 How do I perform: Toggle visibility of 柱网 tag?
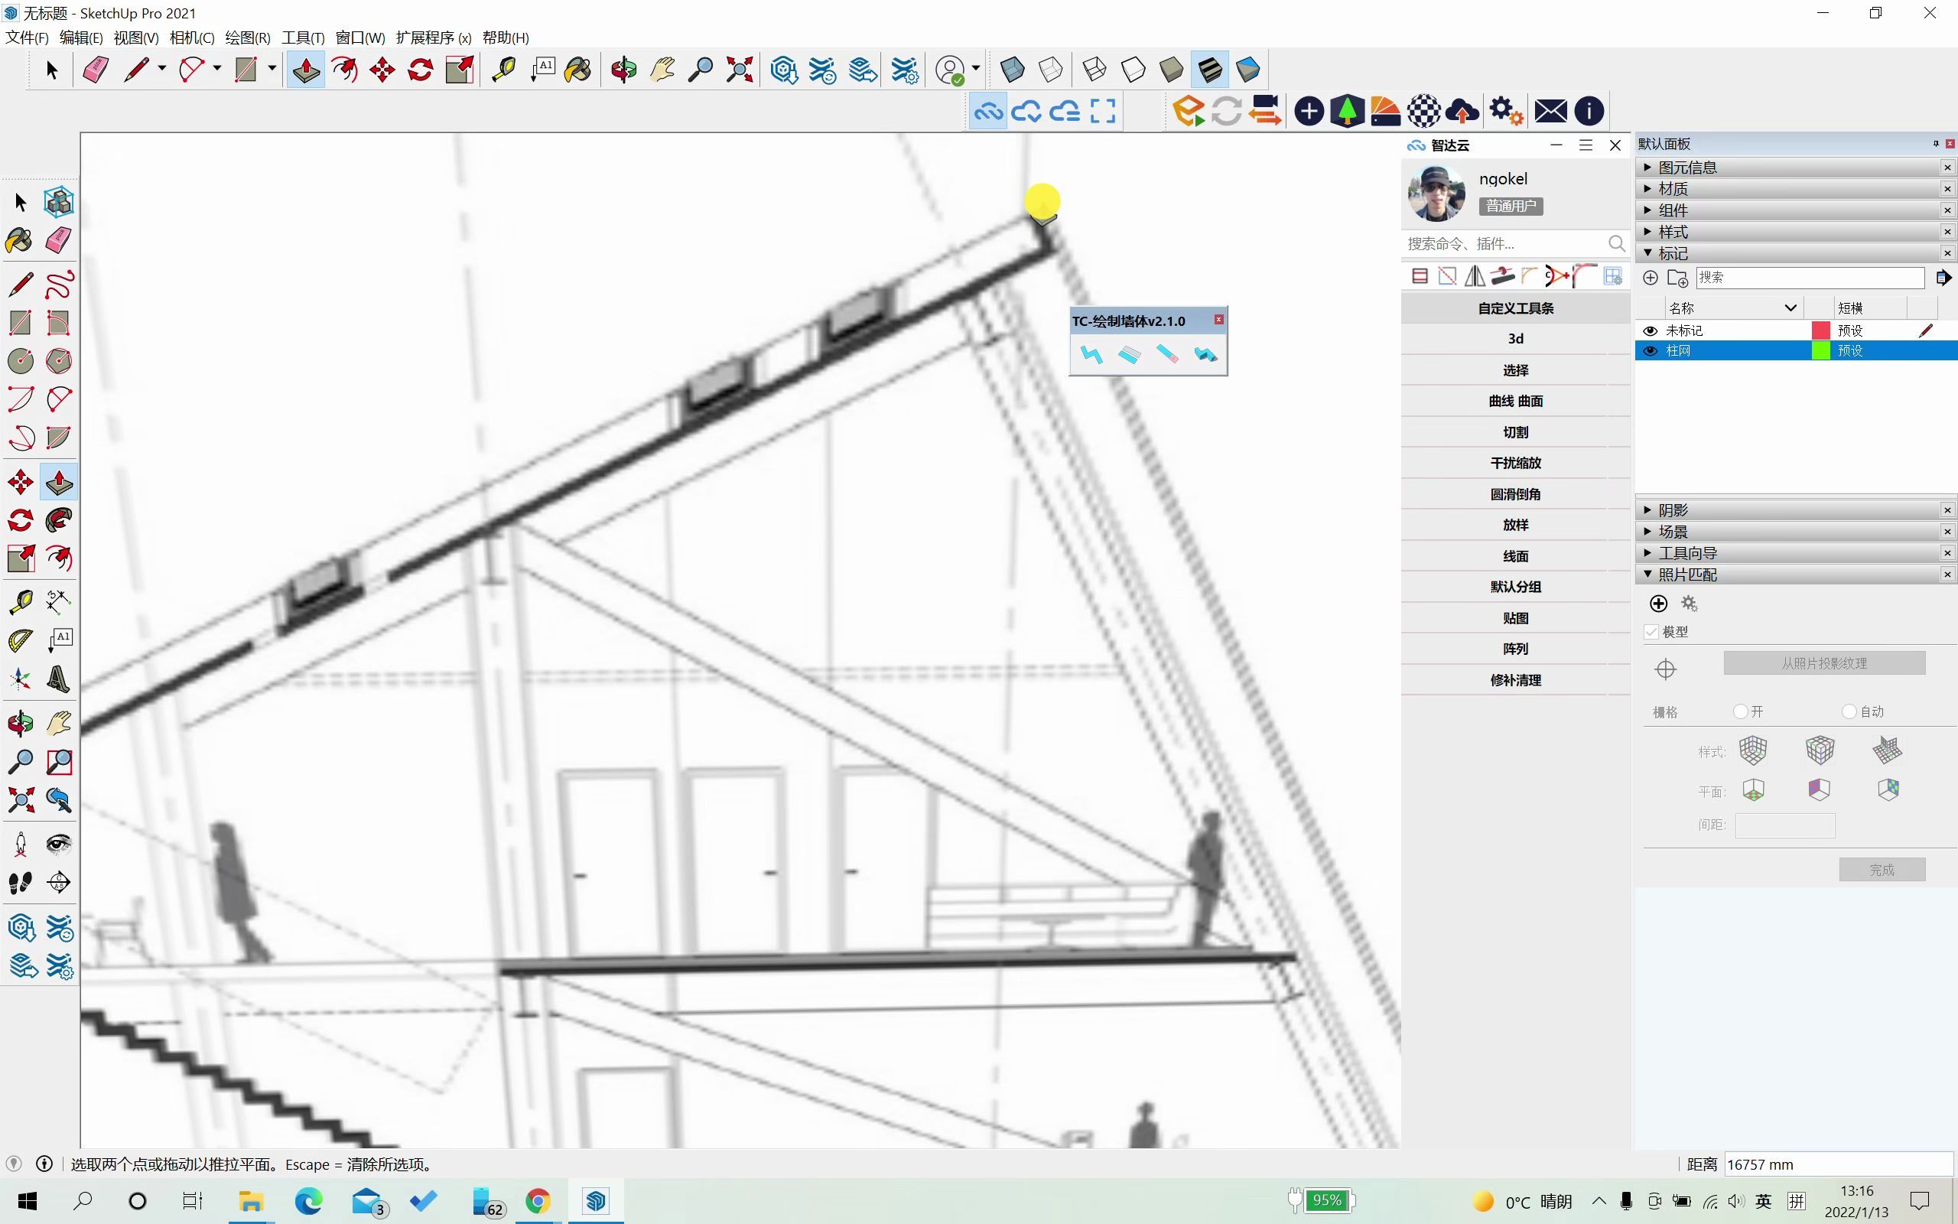coord(1651,350)
